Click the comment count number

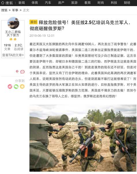click(x=17, y=71)
